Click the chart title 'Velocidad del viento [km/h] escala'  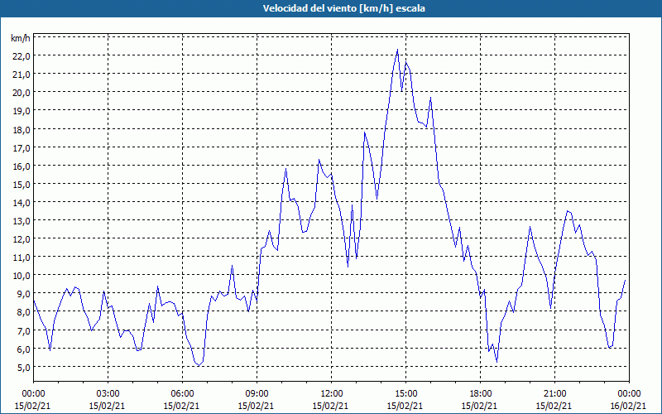343,8
